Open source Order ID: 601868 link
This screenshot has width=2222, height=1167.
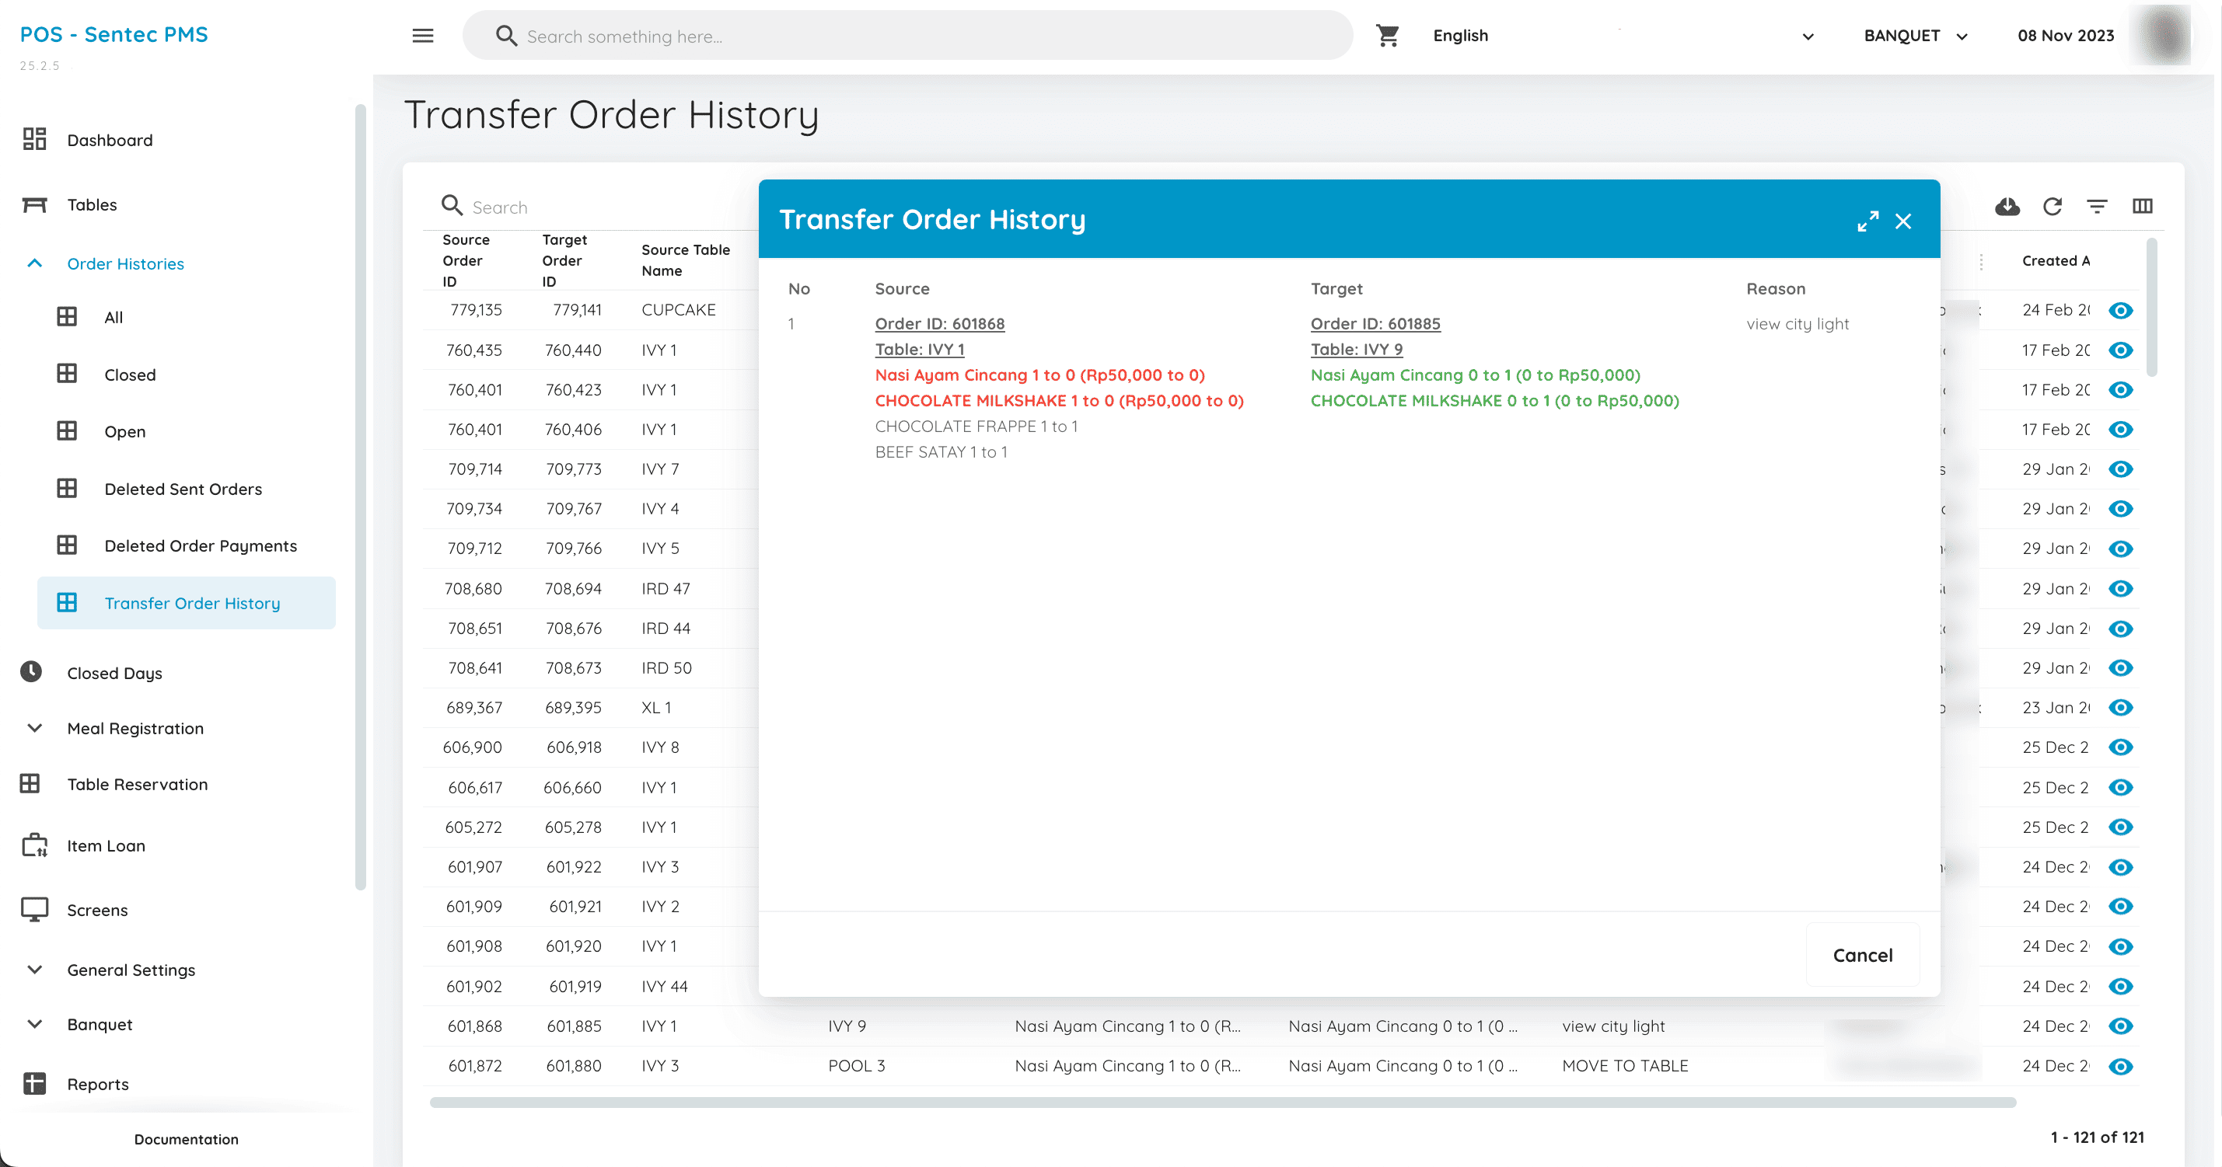pos(939,324)
